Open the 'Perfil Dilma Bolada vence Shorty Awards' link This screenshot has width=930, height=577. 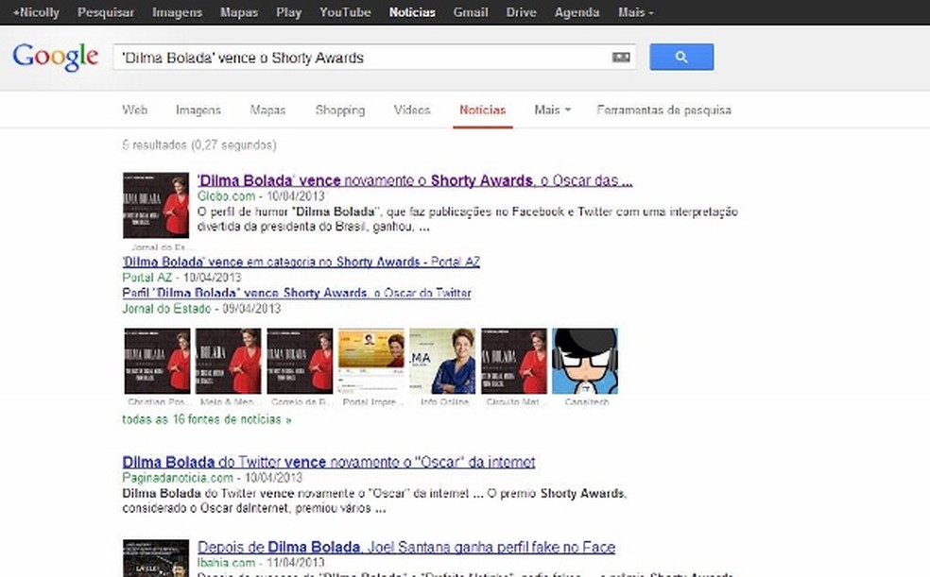coord(296,293)
